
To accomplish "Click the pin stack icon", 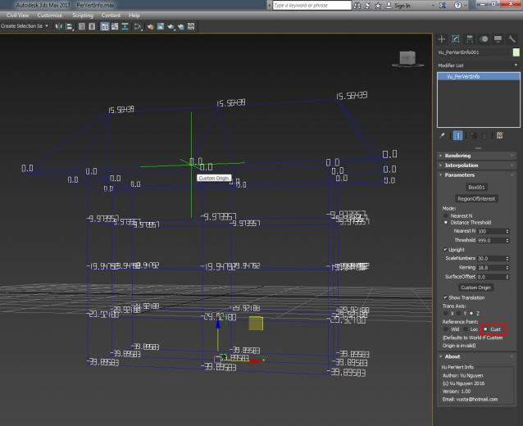I will 443,135.
